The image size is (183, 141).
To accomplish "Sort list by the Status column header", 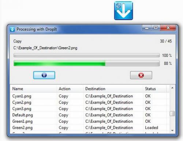I will pos(154,89).
